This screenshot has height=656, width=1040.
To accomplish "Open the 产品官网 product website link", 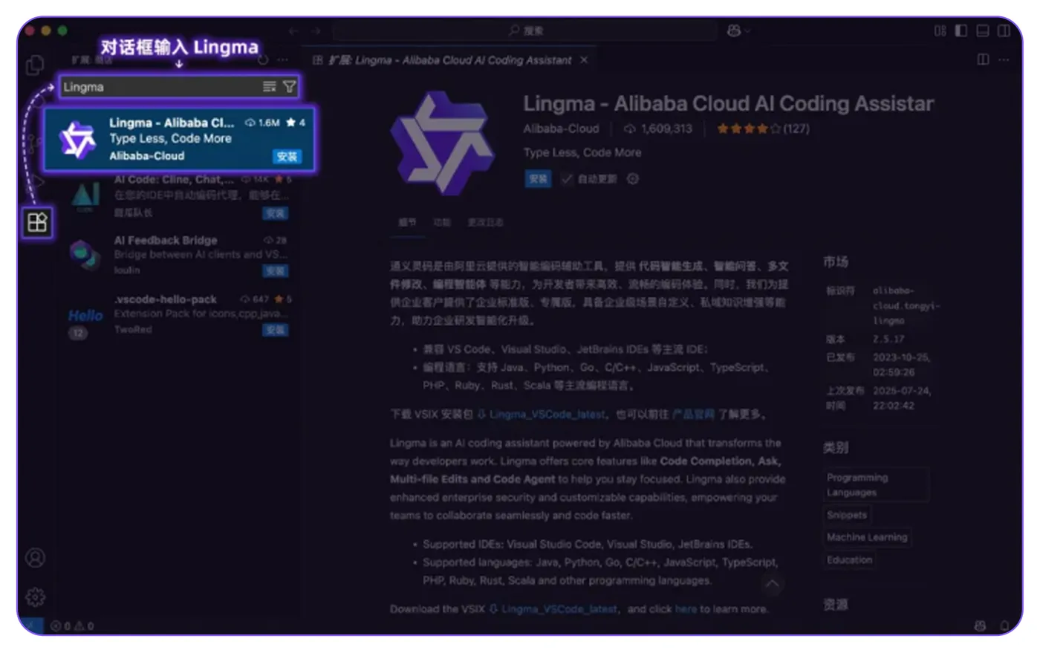I will pos(693,414).
